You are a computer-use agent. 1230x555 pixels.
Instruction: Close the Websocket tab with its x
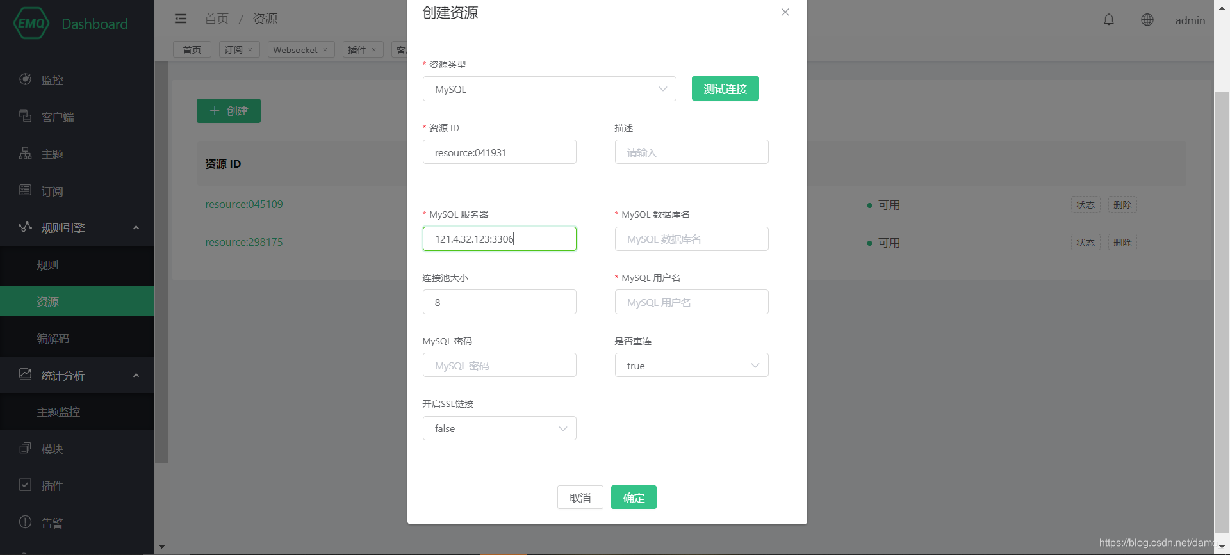coord(325,50)
